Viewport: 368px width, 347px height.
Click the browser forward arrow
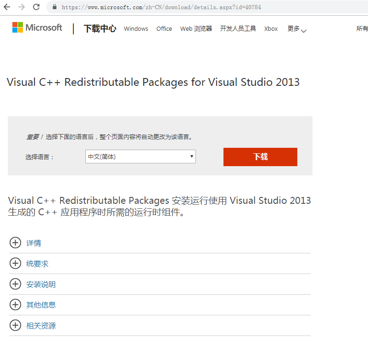coord(21,7)
